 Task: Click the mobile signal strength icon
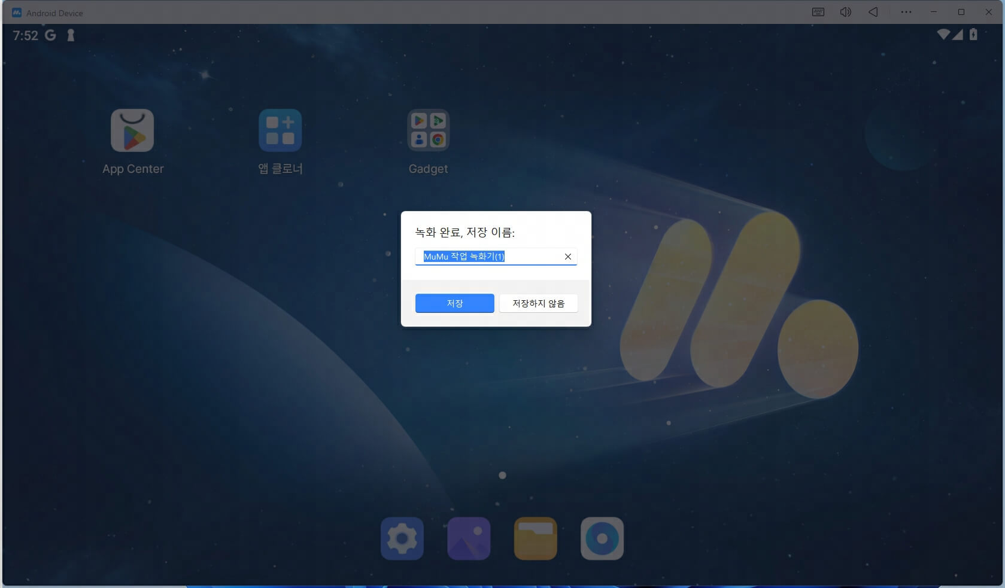[x=957, y=35]
